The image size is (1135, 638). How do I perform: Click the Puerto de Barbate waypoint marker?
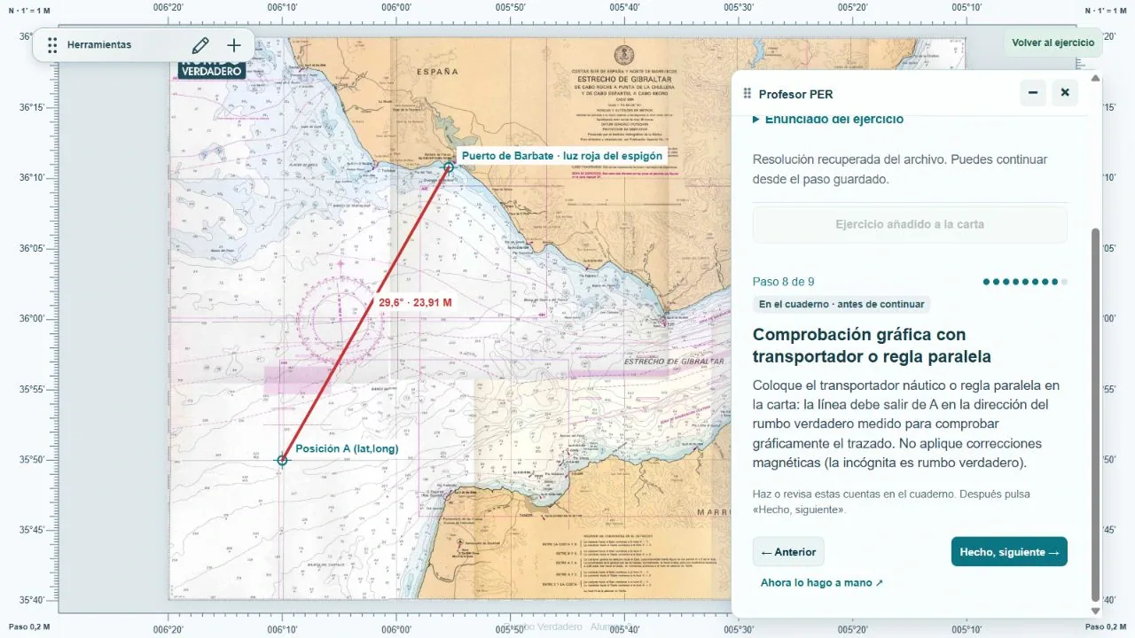click(x=449, y=167)
